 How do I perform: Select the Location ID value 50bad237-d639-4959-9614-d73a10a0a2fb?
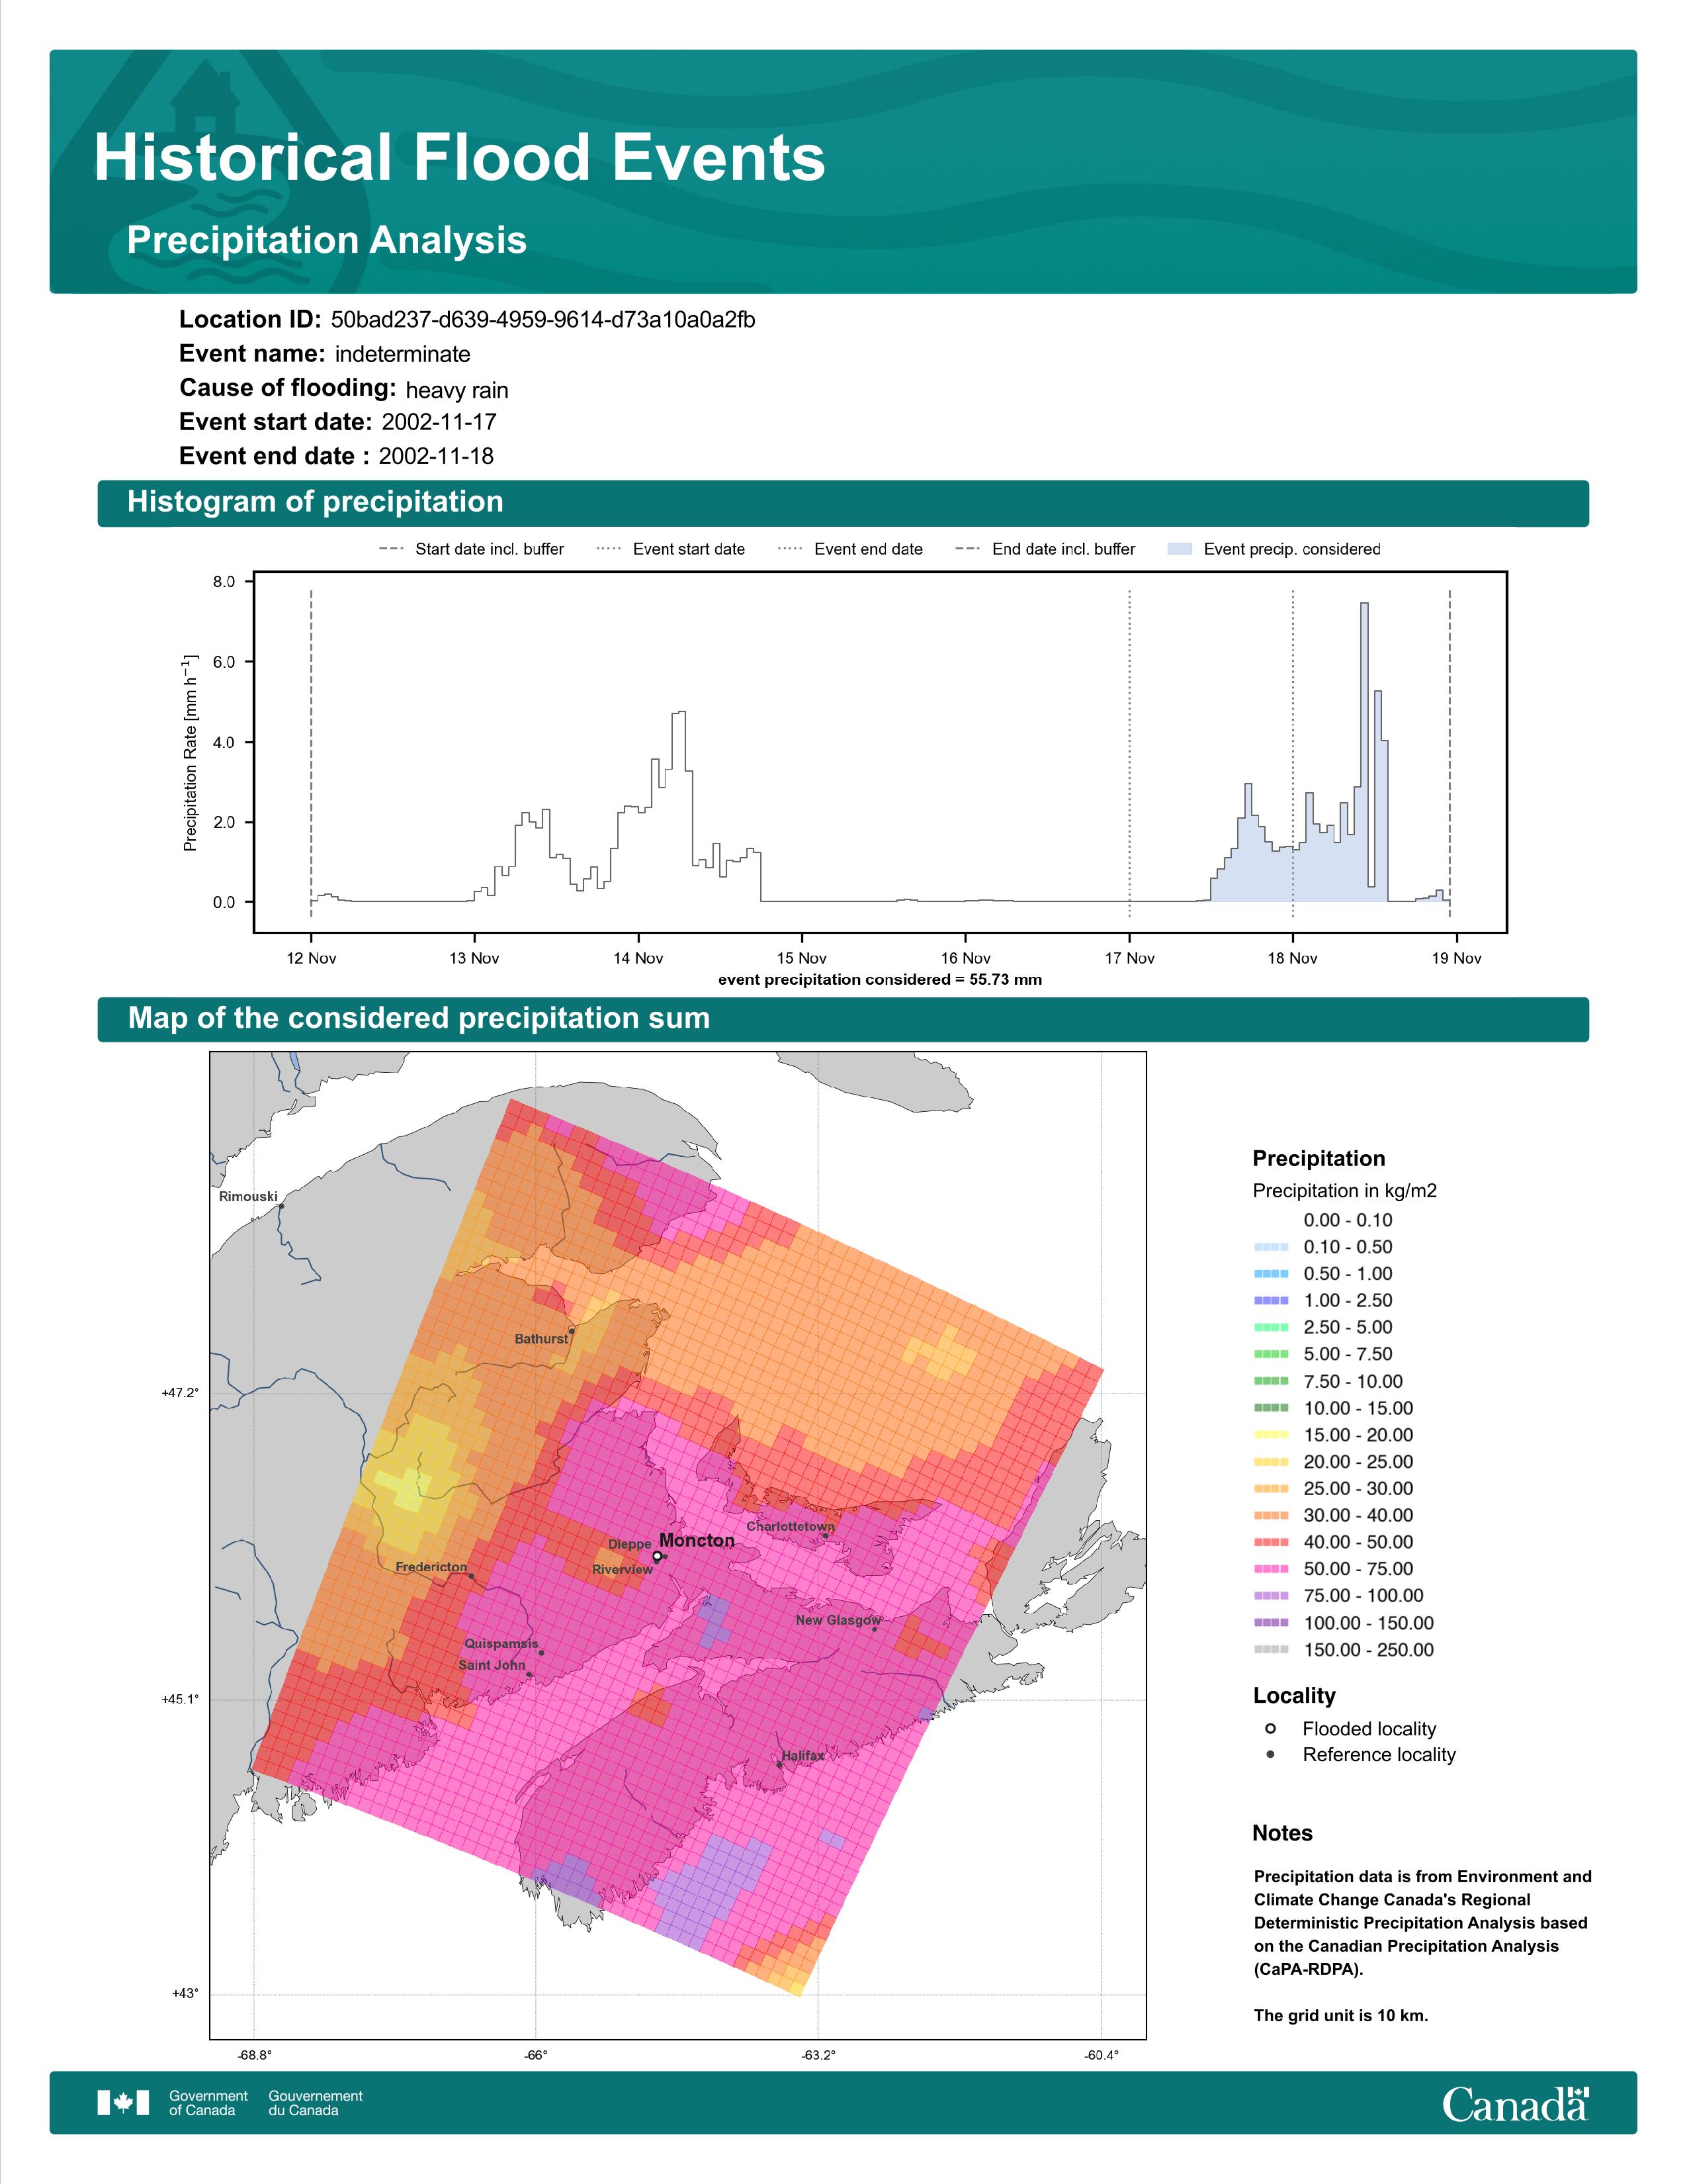(542, 320)
